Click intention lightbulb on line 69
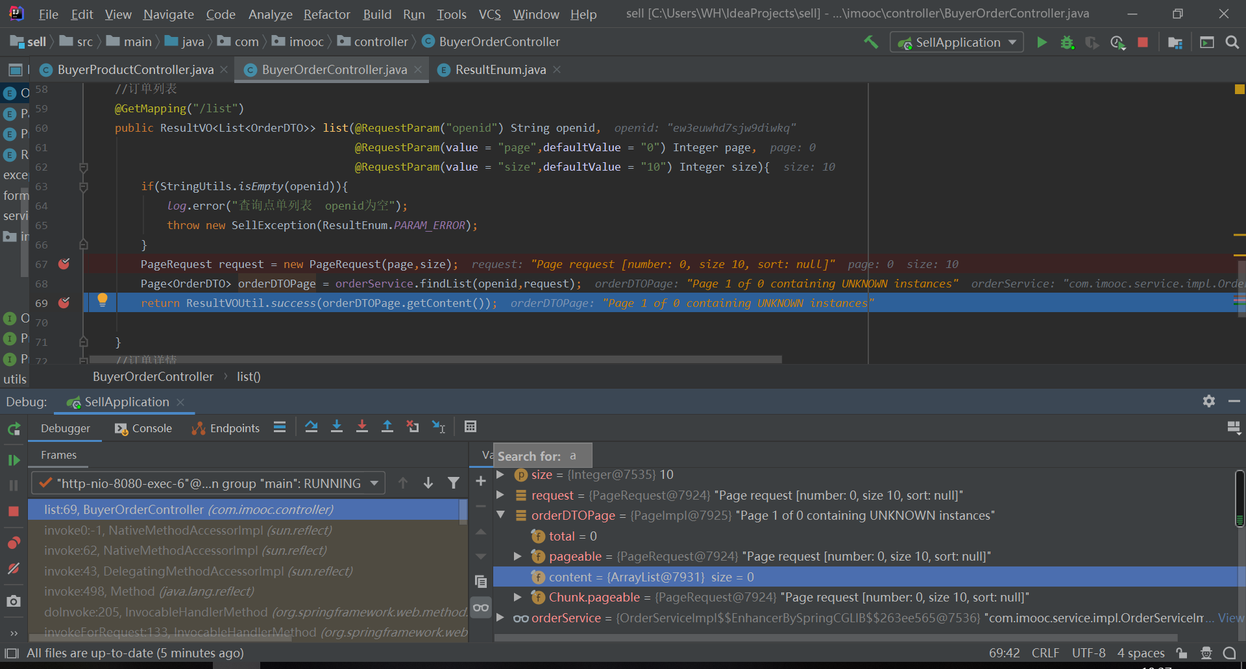Screen dimensions: 1246x669 click(x=102, y=300)
